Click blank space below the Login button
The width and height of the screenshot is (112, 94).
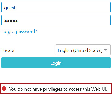click(56, 75)
